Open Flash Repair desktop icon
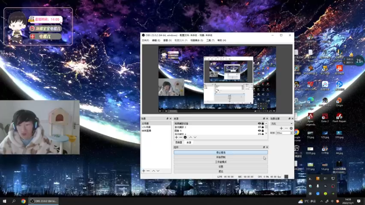This screenshot has width=365, height=205. pyautogui.click(x=339, y=118)
